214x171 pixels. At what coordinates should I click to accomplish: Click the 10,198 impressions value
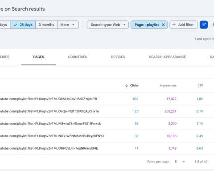(172, 136)
